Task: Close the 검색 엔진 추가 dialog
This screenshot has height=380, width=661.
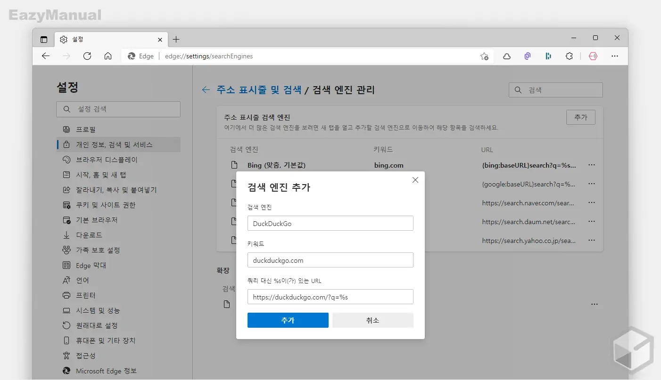Action: click(415, 180)
